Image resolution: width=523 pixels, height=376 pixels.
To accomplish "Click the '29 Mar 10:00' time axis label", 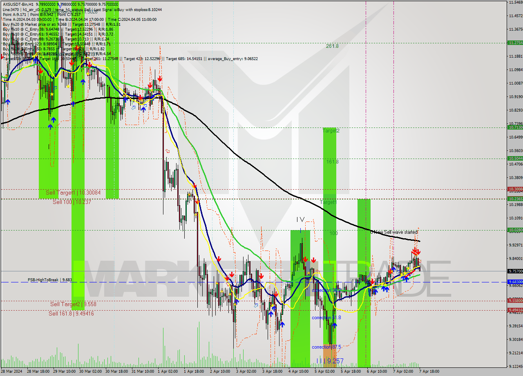I will point(64,372).
